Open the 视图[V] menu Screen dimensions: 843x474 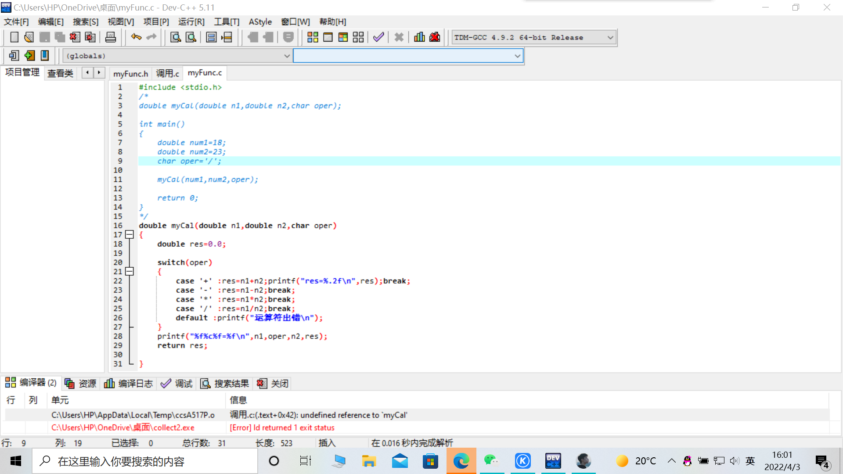[121, 22]
